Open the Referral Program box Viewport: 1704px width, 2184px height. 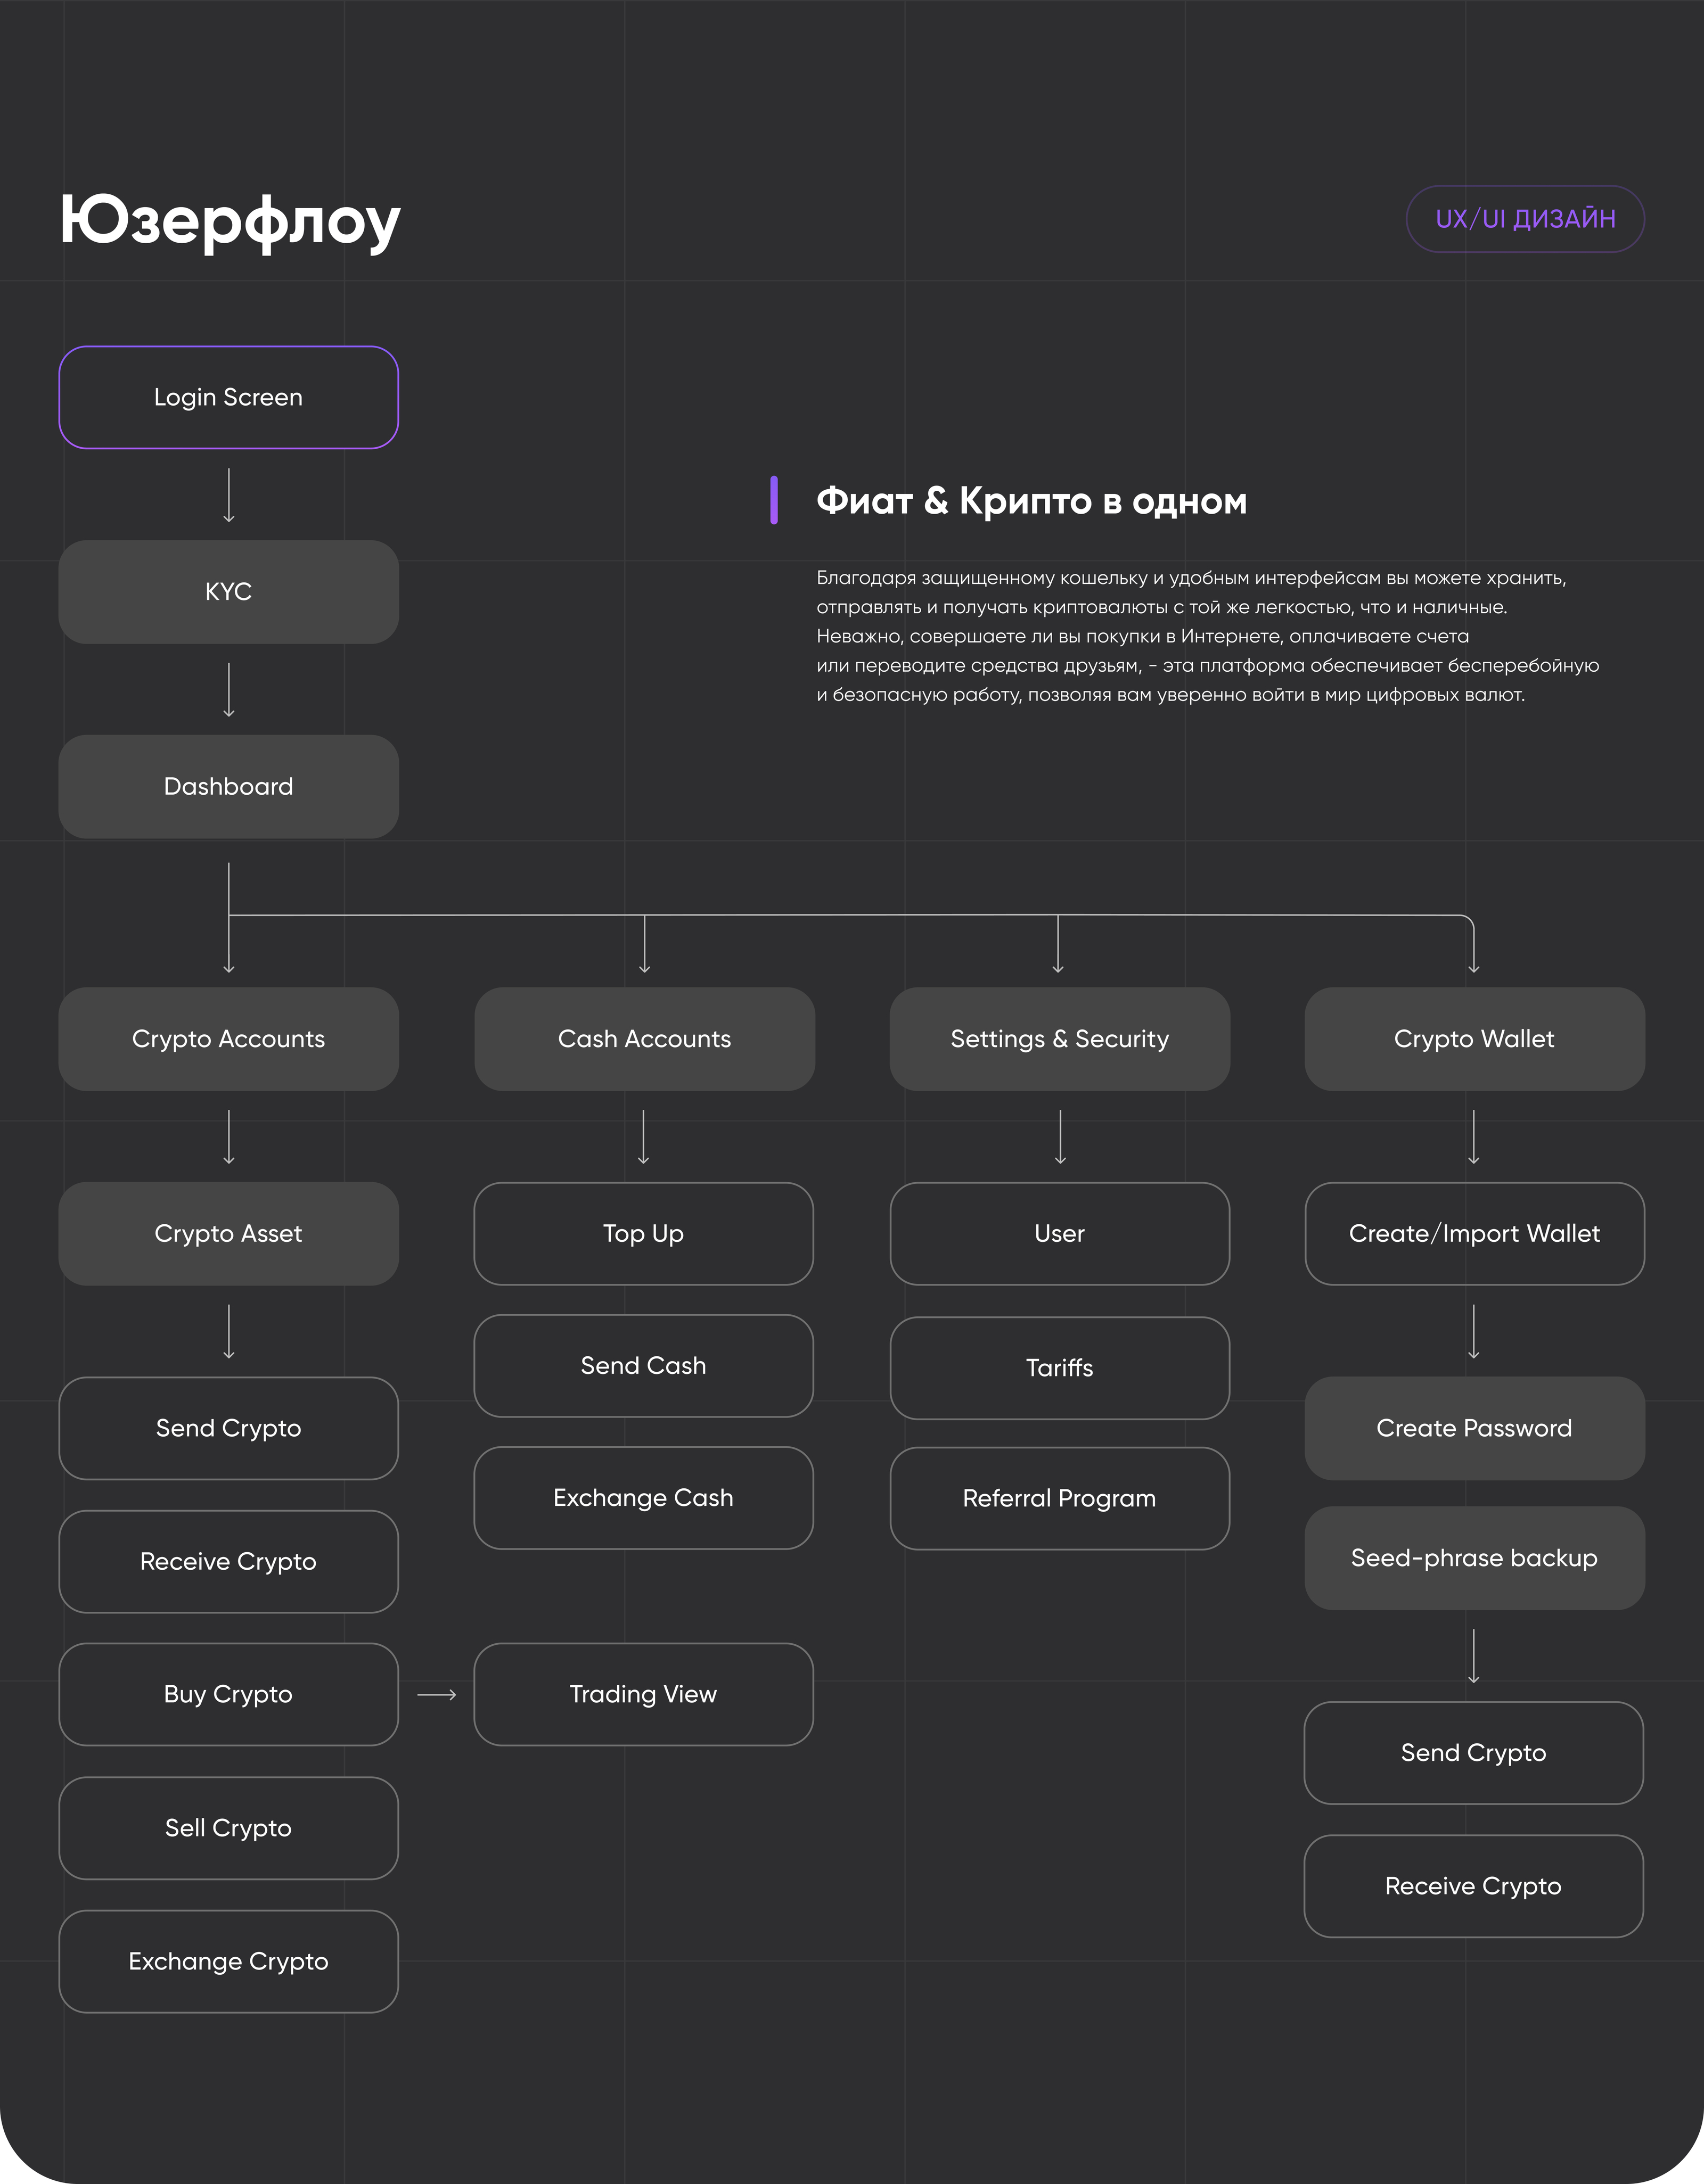1059,1498
